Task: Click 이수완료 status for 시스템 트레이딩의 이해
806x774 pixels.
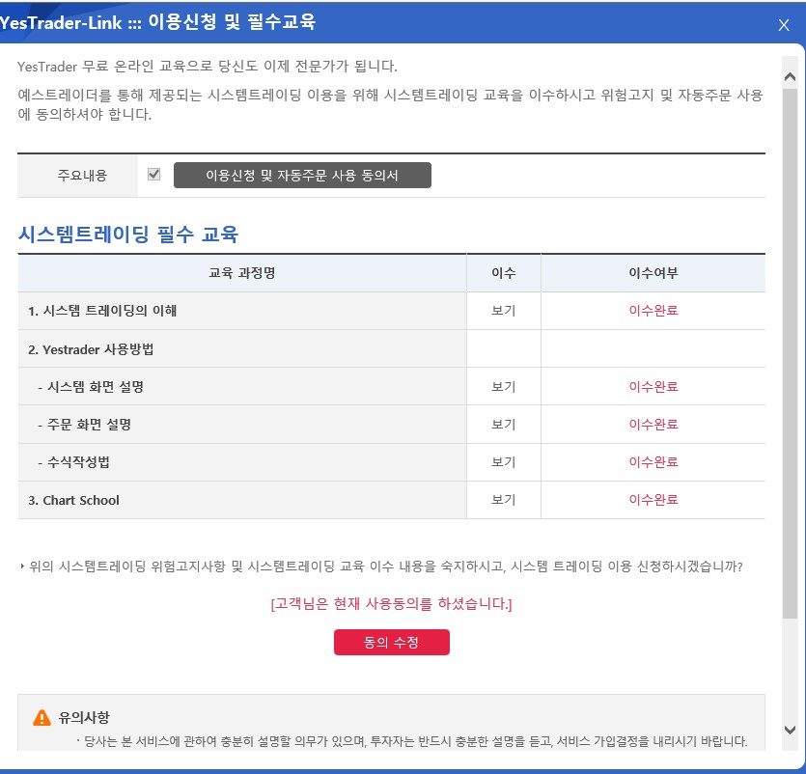Action: (653, 311)
